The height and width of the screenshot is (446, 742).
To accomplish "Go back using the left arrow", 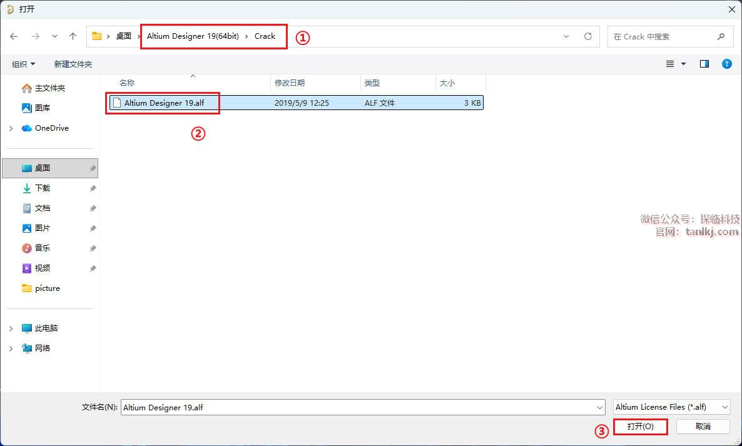I will [x=14, y=36].
